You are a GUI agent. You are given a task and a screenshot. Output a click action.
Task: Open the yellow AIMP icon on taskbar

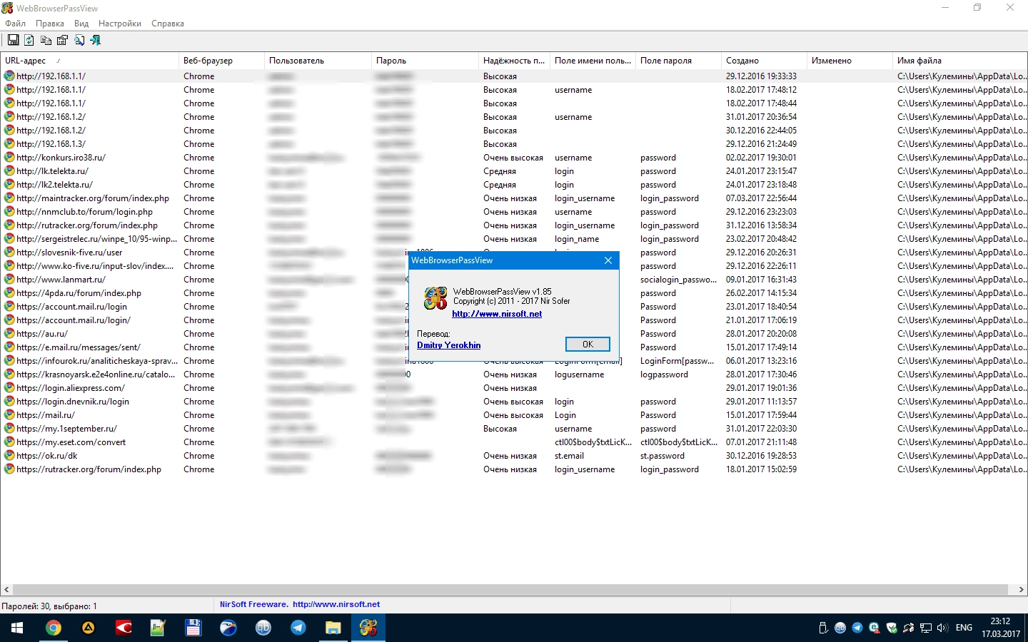[x=88, y=628]
